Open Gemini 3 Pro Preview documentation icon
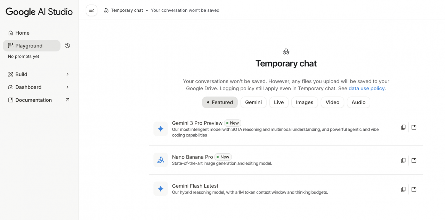 pyautogui.click(x=414, y=127)
